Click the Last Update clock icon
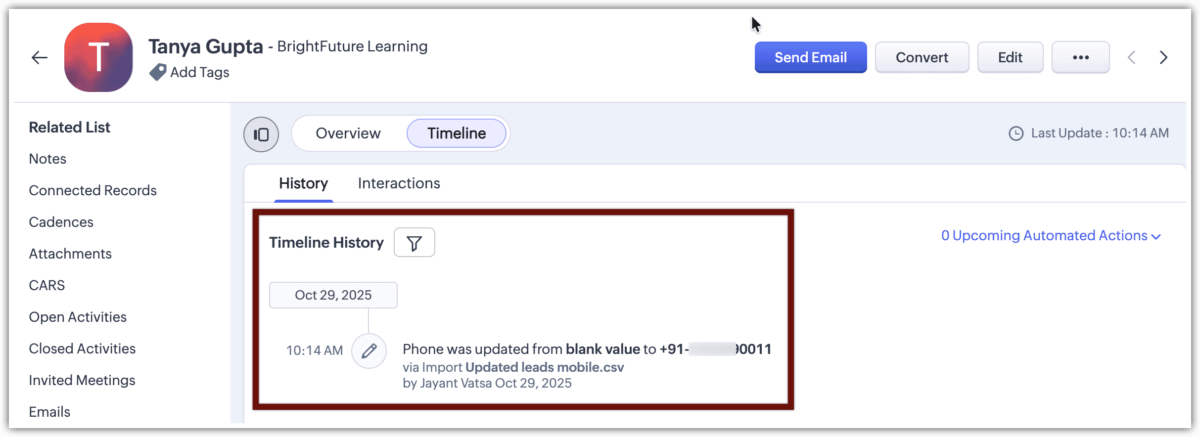1200x437 pixels. click(x=1016, y=133)
